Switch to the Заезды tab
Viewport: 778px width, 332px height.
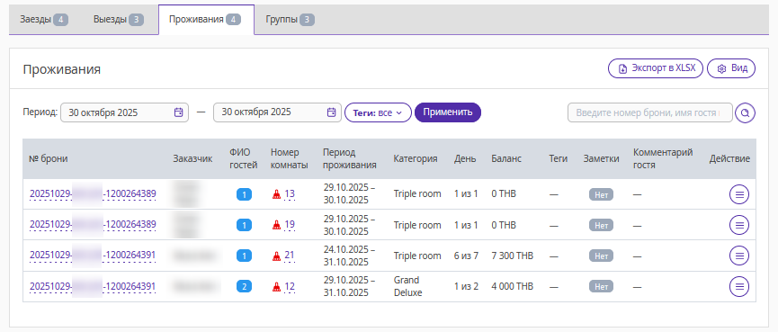(43, 20)
